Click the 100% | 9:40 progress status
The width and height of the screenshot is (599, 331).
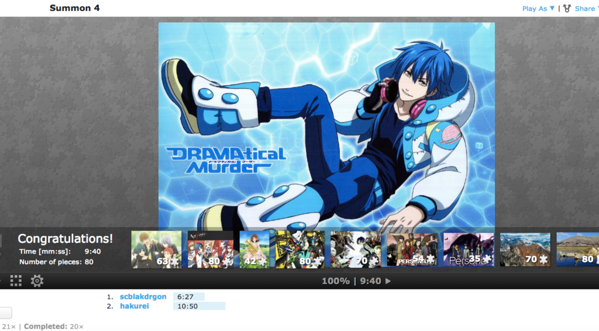point(352,281)
